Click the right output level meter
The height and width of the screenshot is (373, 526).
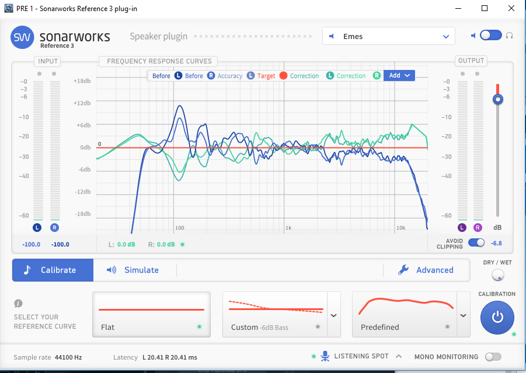(x=478, y=150)
